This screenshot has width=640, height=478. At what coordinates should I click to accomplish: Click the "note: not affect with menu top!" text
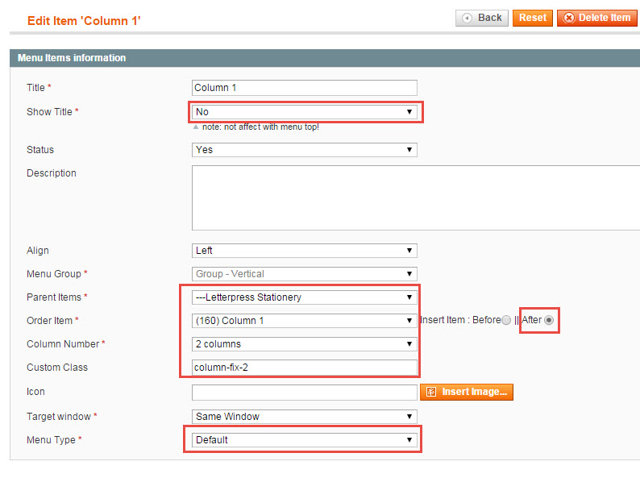pyautogui.click(x=260, y=127)
